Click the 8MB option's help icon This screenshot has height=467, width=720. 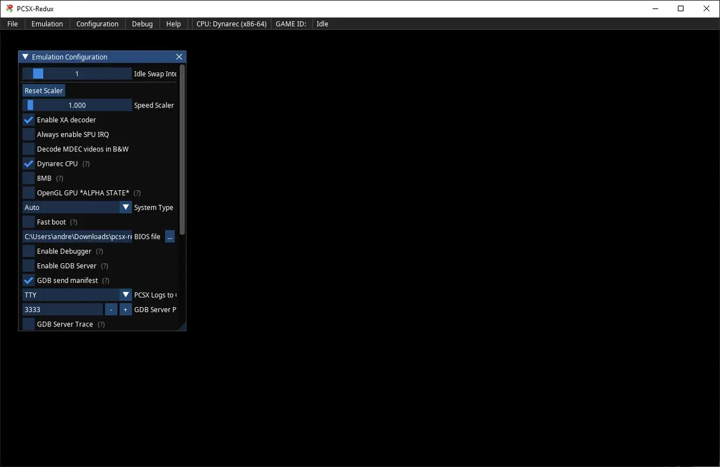59,178
